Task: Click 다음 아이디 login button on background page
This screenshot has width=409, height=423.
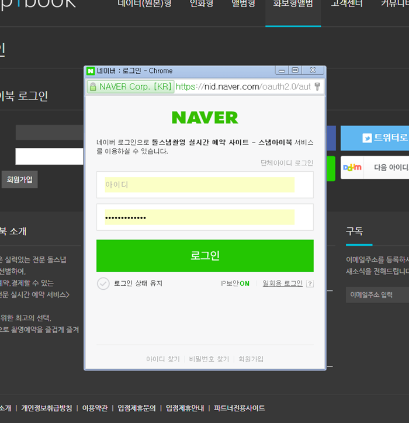Action: 375,168
